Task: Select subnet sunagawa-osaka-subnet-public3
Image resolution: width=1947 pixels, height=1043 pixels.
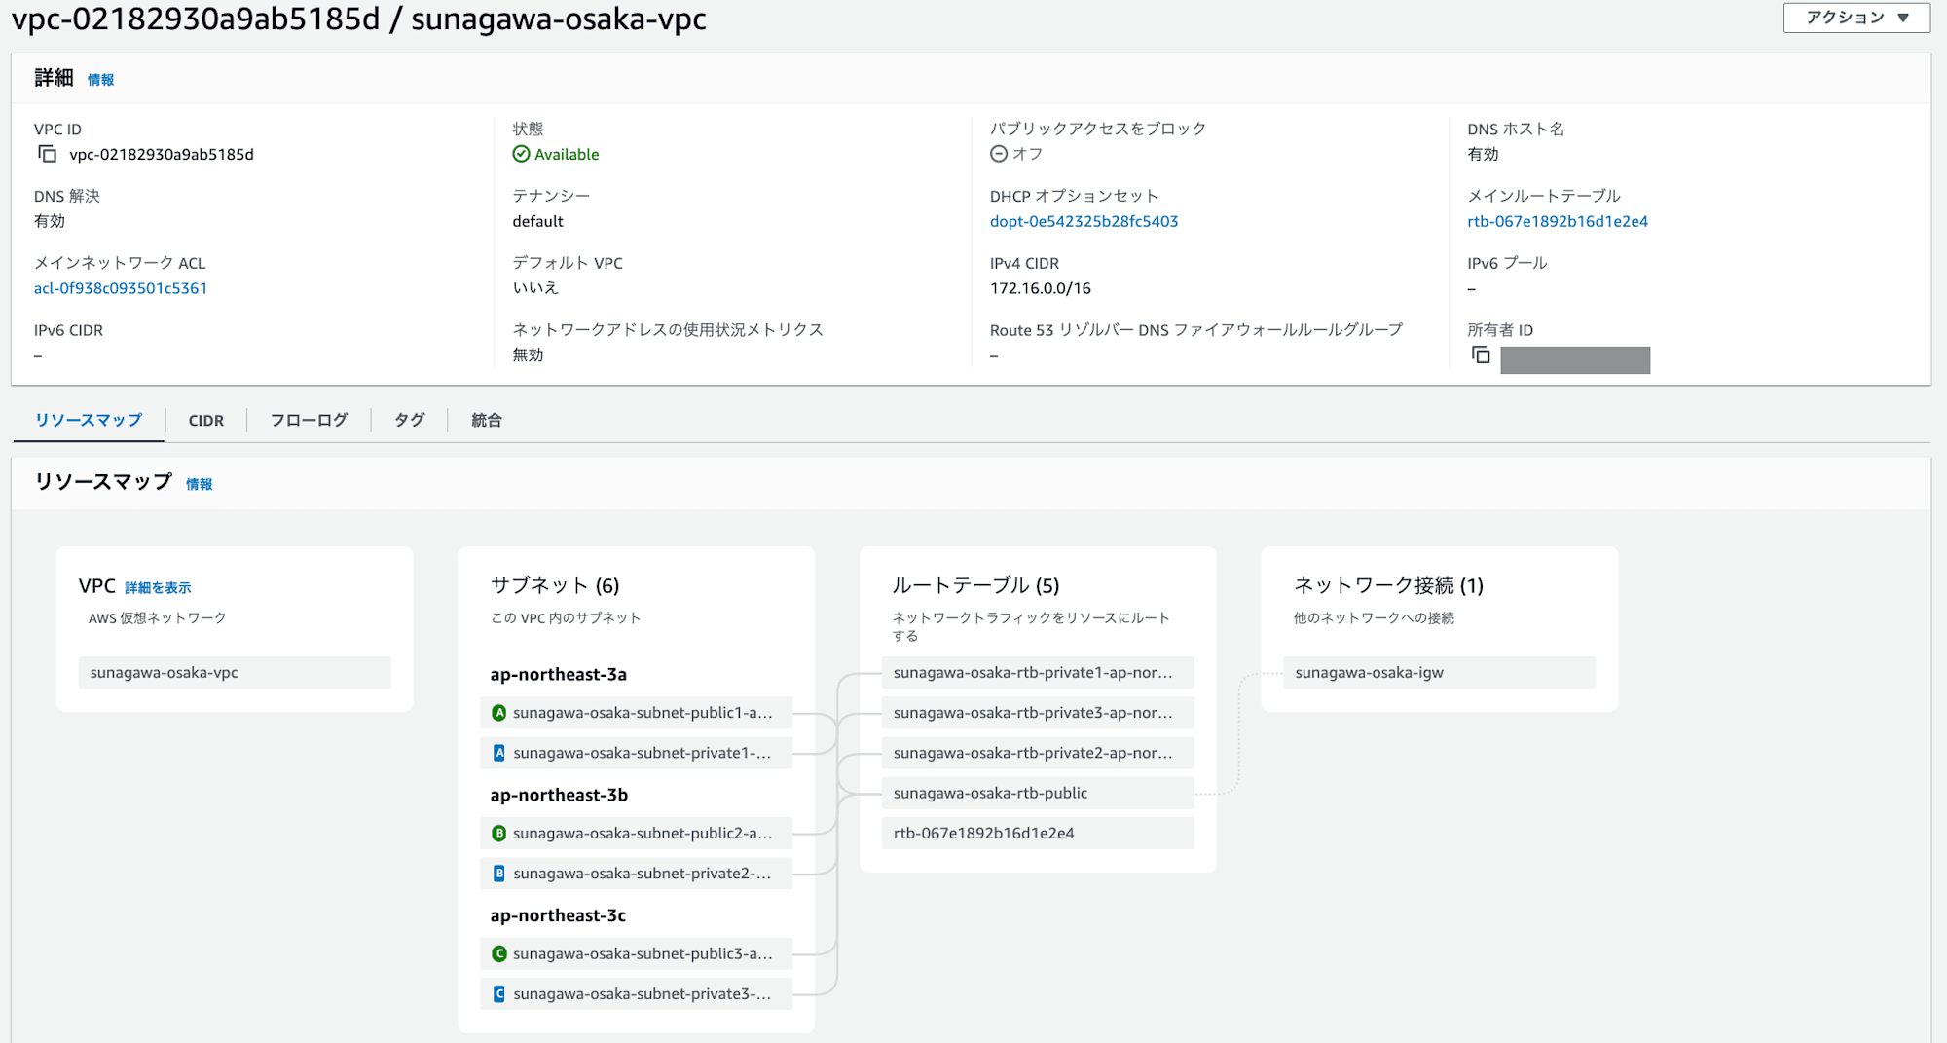Action: tap(636, 954)
